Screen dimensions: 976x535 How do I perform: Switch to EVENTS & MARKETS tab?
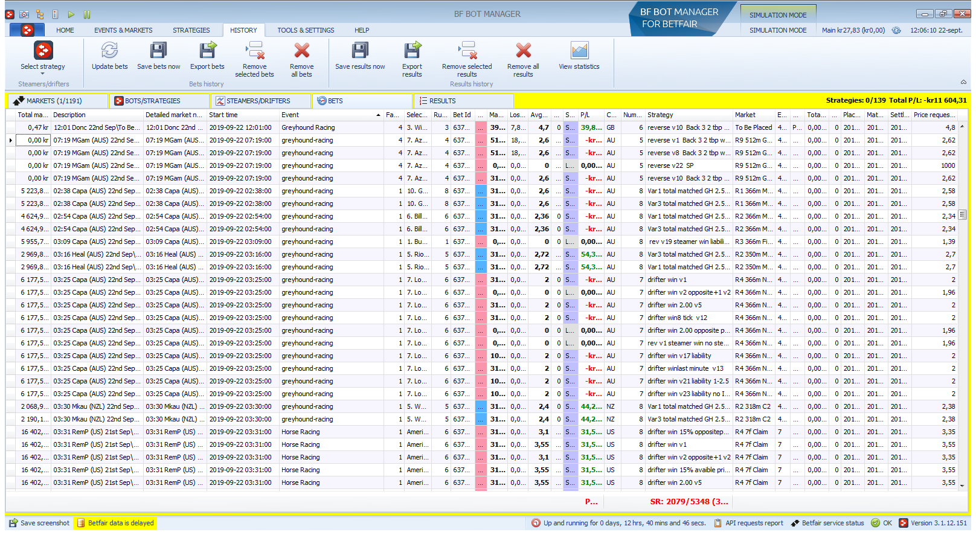point(123,30)
